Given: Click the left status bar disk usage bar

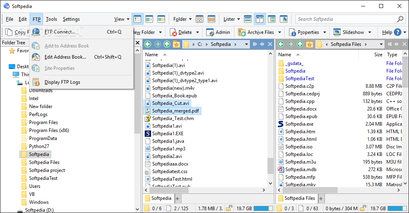Looking at the screenshot, I should click(x=263, y=208).
